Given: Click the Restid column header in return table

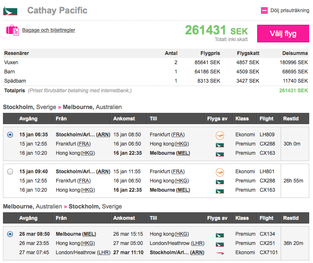Looking at the screenshot, I should (x=291, y=218).
